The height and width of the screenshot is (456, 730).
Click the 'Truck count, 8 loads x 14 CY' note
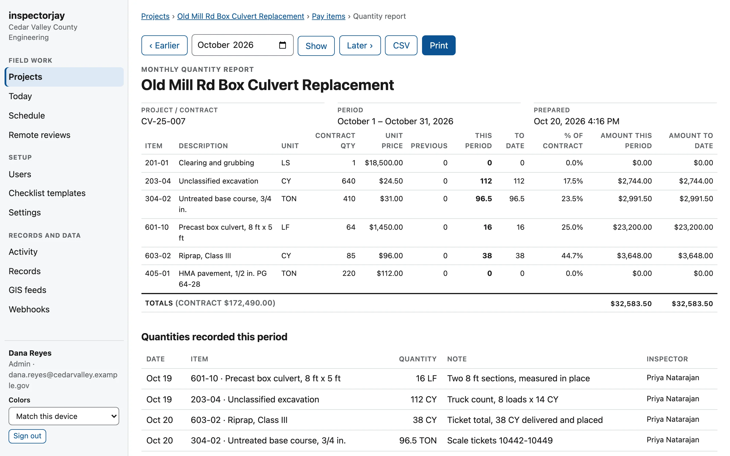tap(502, 399)
